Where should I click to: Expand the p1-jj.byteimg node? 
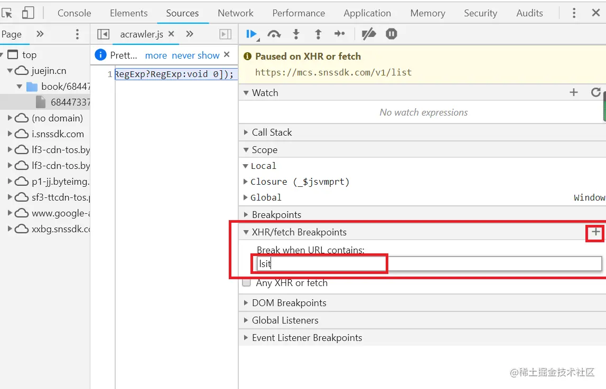pyautogui.click(x=10, y=181)
